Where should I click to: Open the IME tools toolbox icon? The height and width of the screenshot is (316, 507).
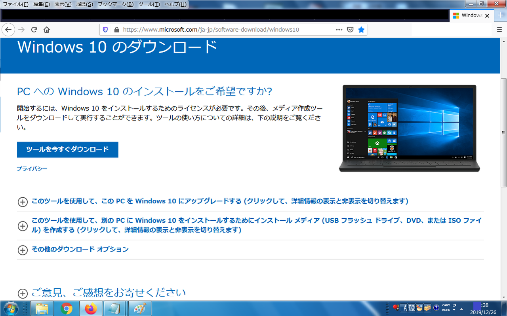[x=427, y=308]
